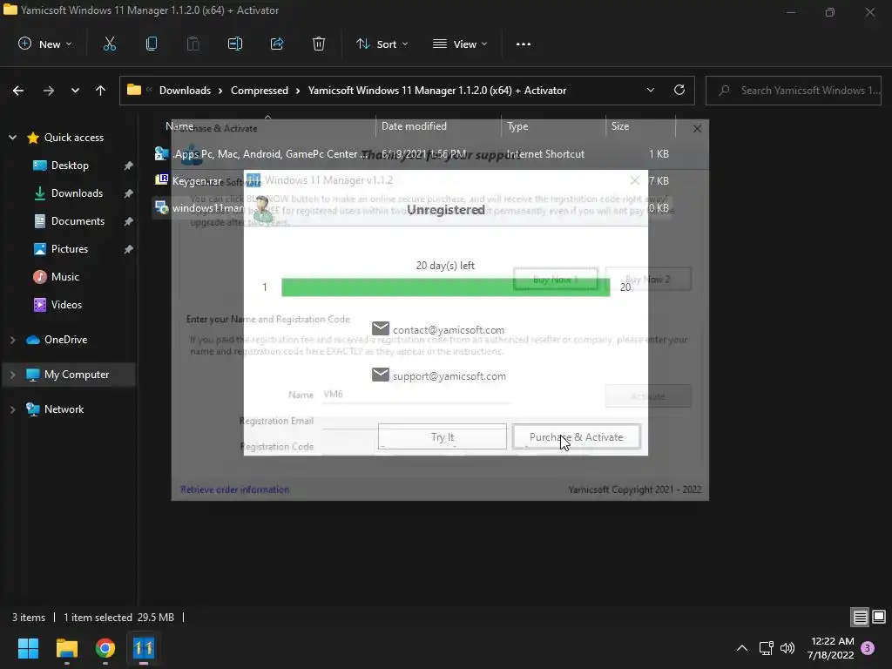Image resolution: width=892 pixels, height=669 pixels.
Task: Close the Windows 11 Manager trial dialog
Action: 635,180
